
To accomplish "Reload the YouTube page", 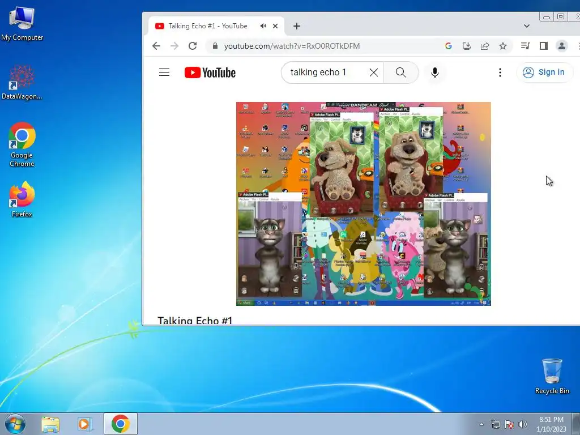I will click(193, 46).
